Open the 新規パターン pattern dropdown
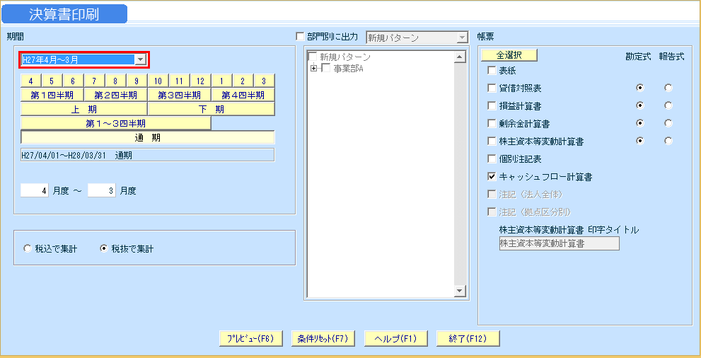The image size is (701, 358). pyautogui.click(x=463, y=37)
